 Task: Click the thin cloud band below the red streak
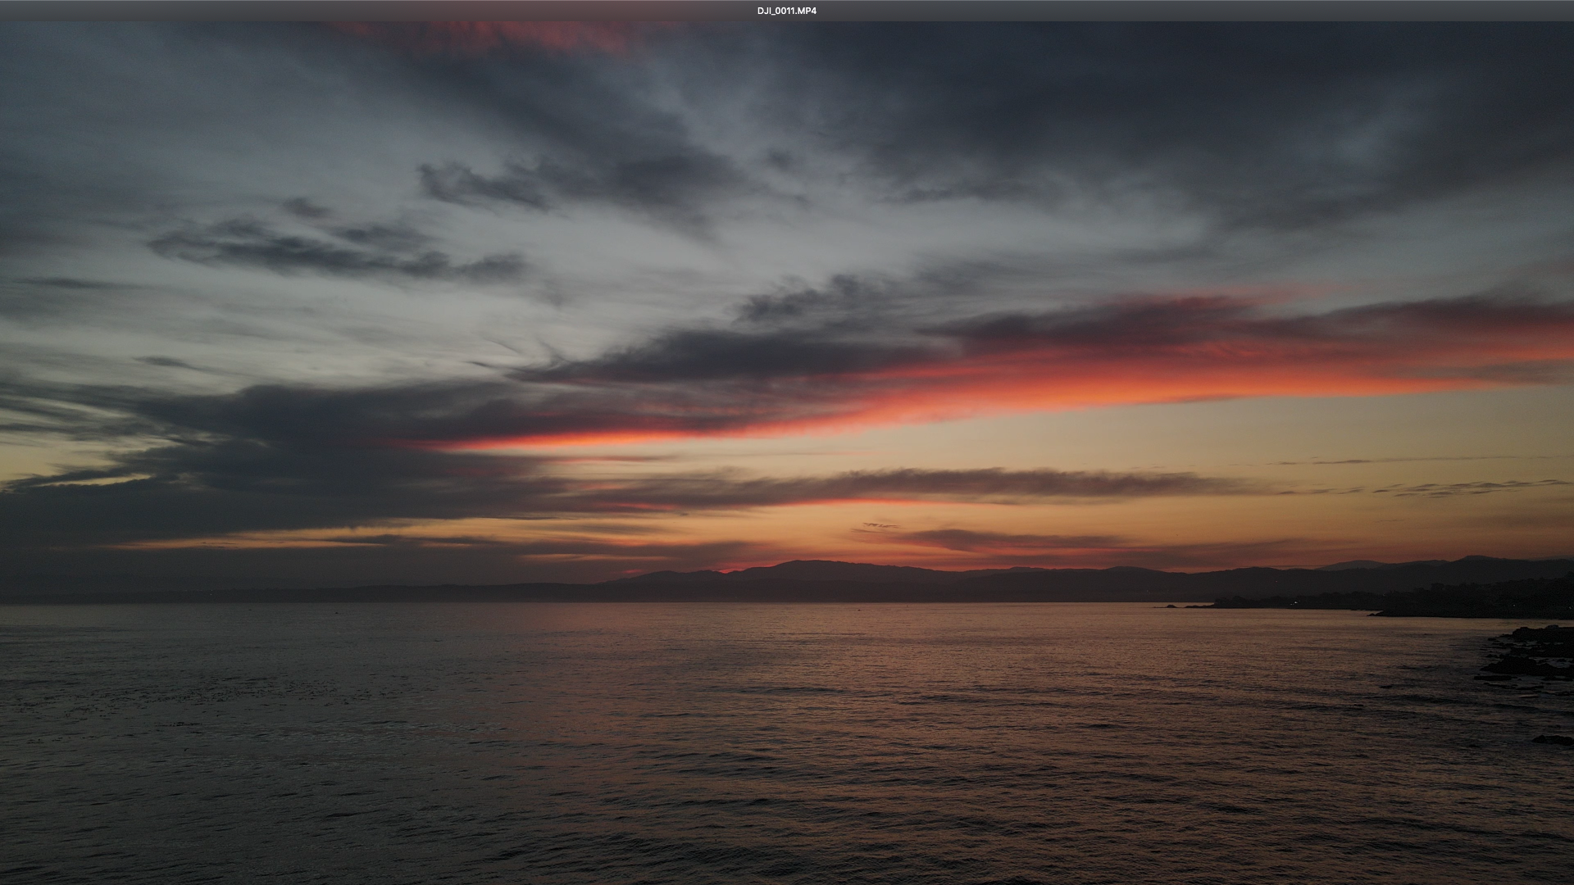[x=943, y=485]
